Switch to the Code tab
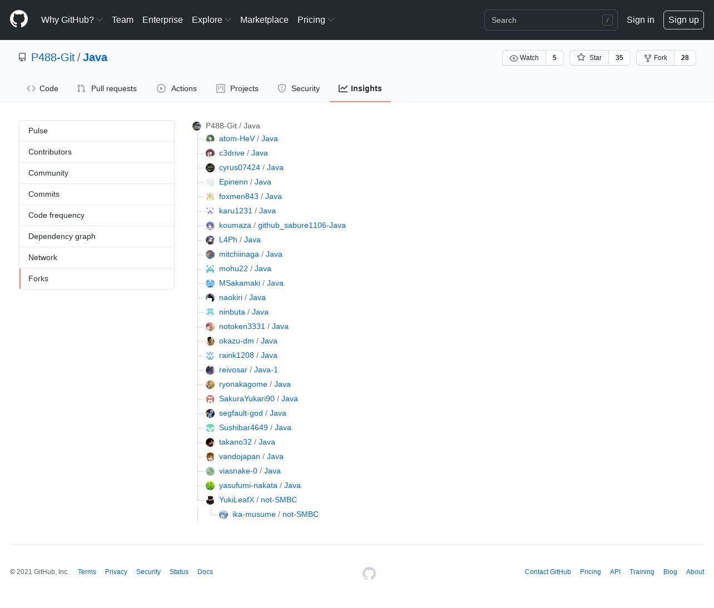 click(42, 88)
